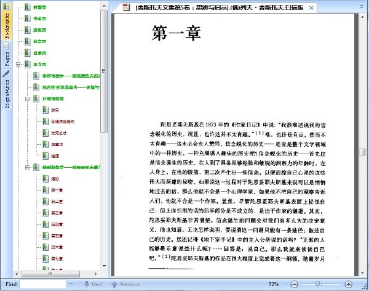Open the tab list dropdown at top right
Viewport: 369px width, 291px height.
(x=362, y=7)
